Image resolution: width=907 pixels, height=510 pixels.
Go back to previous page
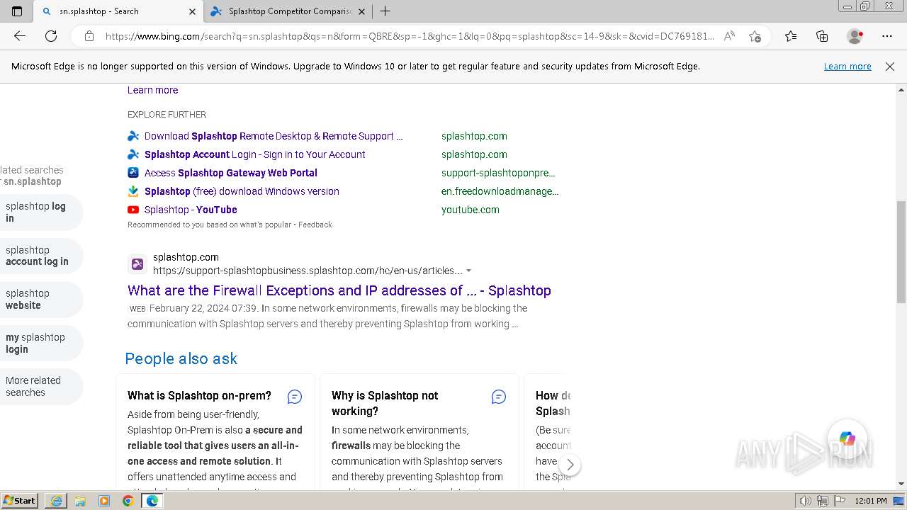tap(20, 36)
